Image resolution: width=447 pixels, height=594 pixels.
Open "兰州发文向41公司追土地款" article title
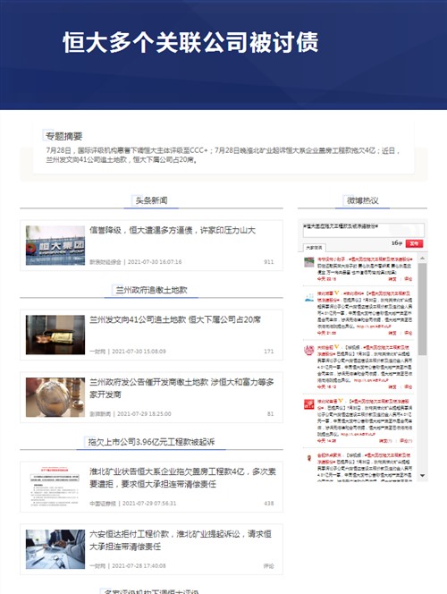tap(175, 319)
